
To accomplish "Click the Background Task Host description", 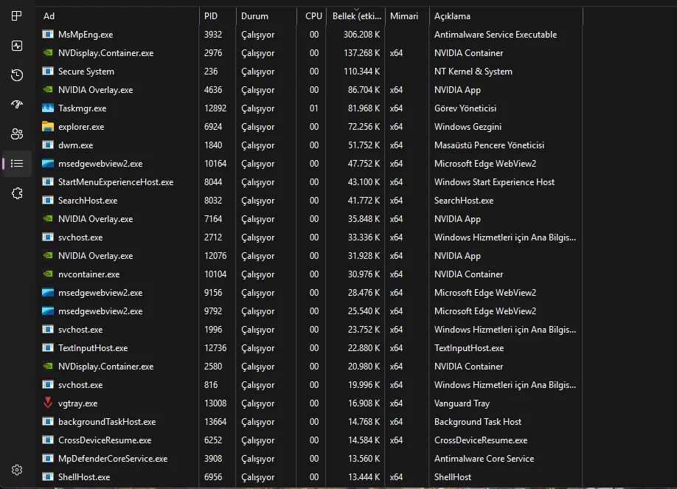I will click(x=478, y=422).
